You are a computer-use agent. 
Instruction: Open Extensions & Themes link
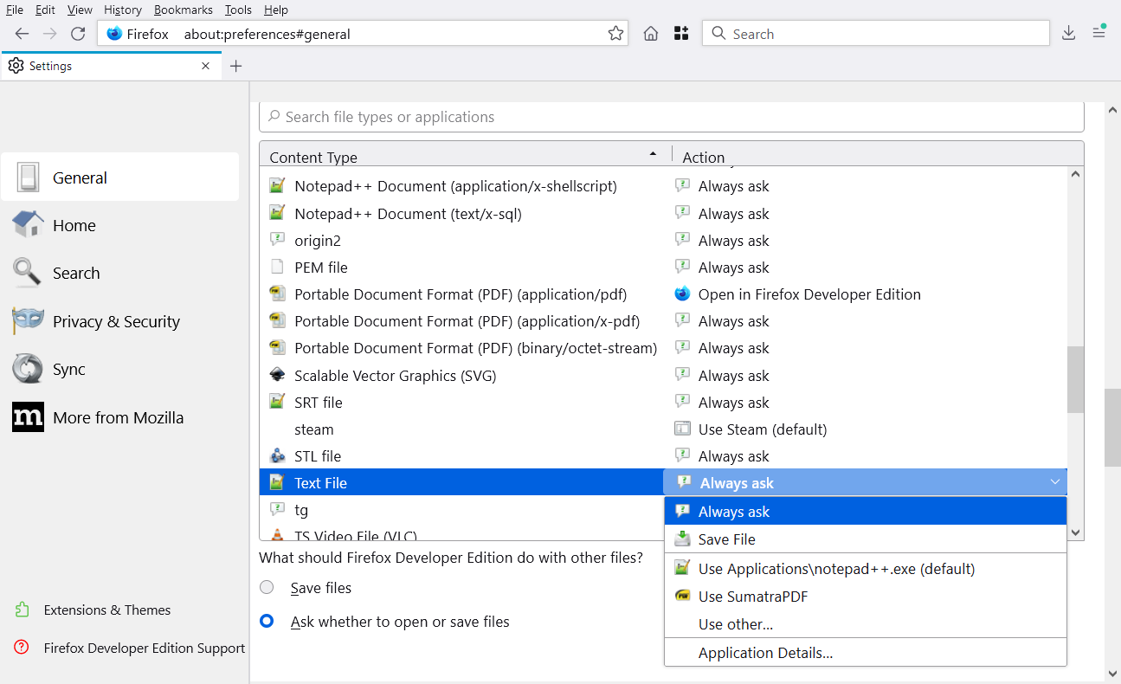coord(93,610)
